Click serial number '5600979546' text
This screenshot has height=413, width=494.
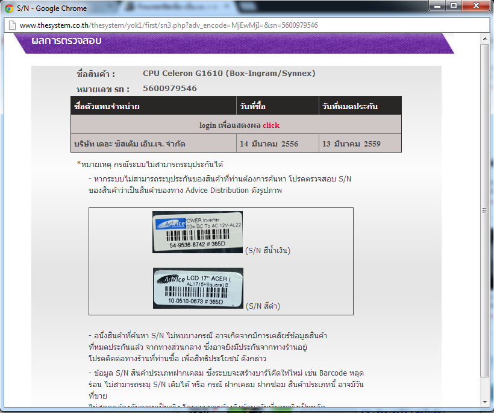point(170,88)
